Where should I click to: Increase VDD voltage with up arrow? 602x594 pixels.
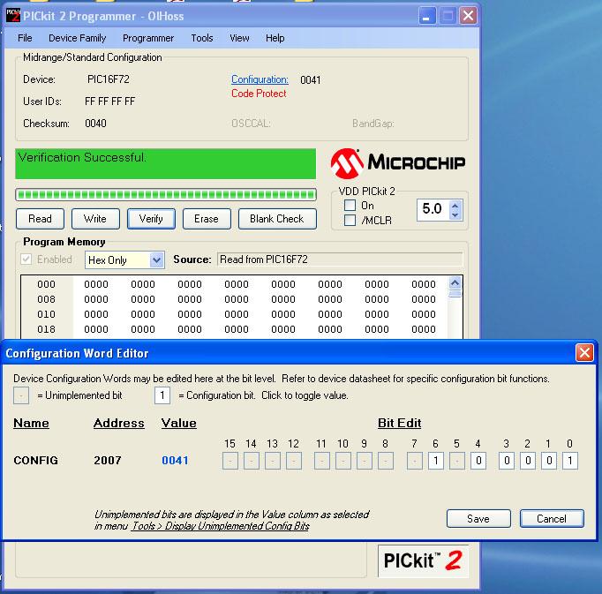(455, 206)
